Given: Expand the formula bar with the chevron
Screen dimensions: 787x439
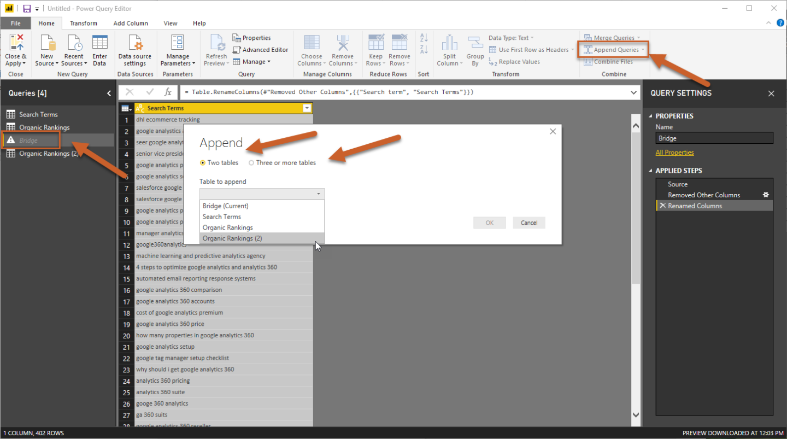Looking at the screenshot, I should point(633,92).
